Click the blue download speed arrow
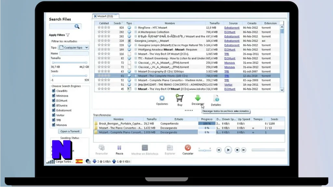The width and height of the screenshot is (333, 187). pos(95,162)
